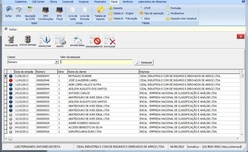Click gray status dot of row 000000931
The height and width of the screenshot is (152, 248).
point(10,115)
